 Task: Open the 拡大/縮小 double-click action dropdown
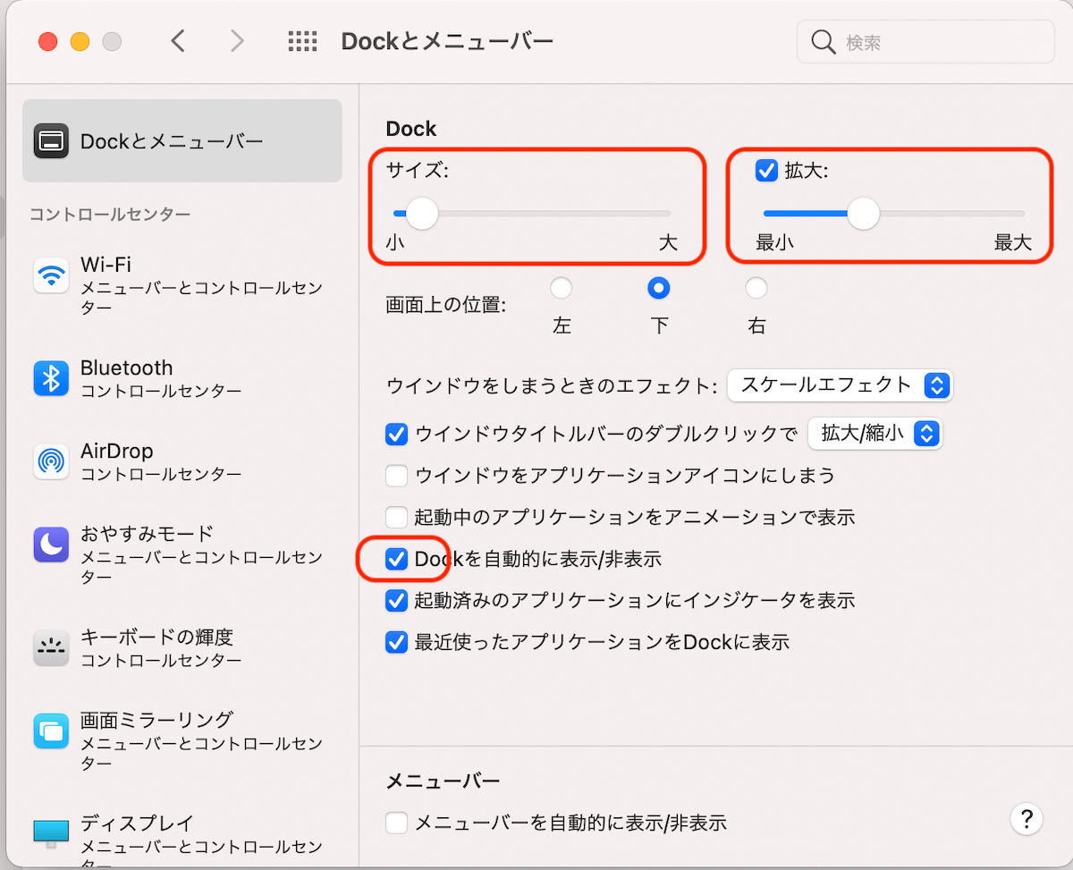pyautogui.click(x=874, y=435)
